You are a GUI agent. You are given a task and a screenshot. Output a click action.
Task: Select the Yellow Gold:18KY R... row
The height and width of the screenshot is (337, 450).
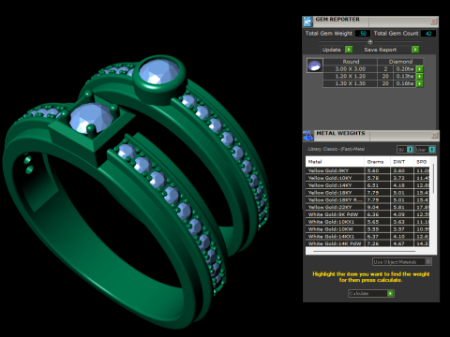coord(367,199)
